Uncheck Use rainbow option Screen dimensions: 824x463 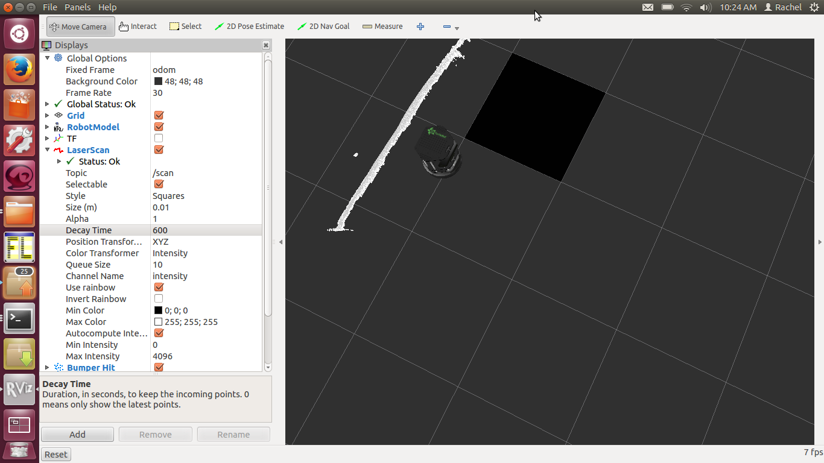pos(159,288)
